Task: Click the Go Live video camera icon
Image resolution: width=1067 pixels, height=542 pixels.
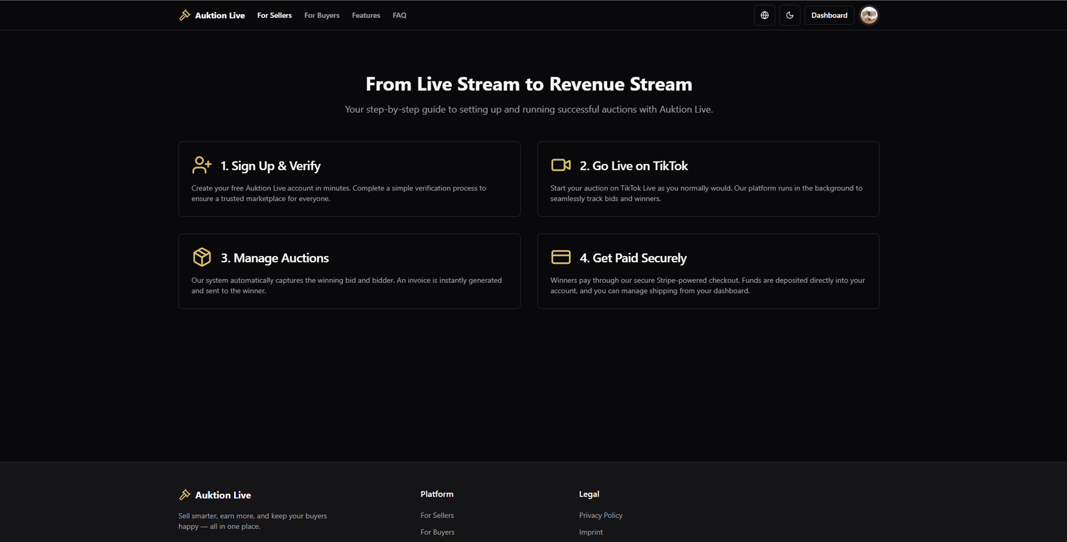Action: [x=561, y=165]
